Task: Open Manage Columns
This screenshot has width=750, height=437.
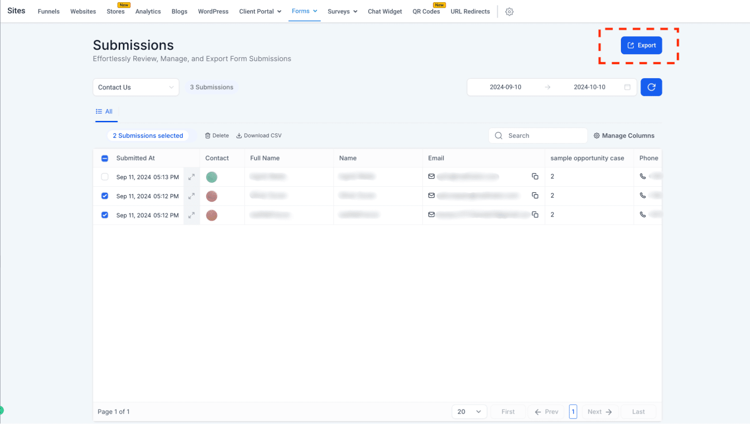Action: (624, 136)
